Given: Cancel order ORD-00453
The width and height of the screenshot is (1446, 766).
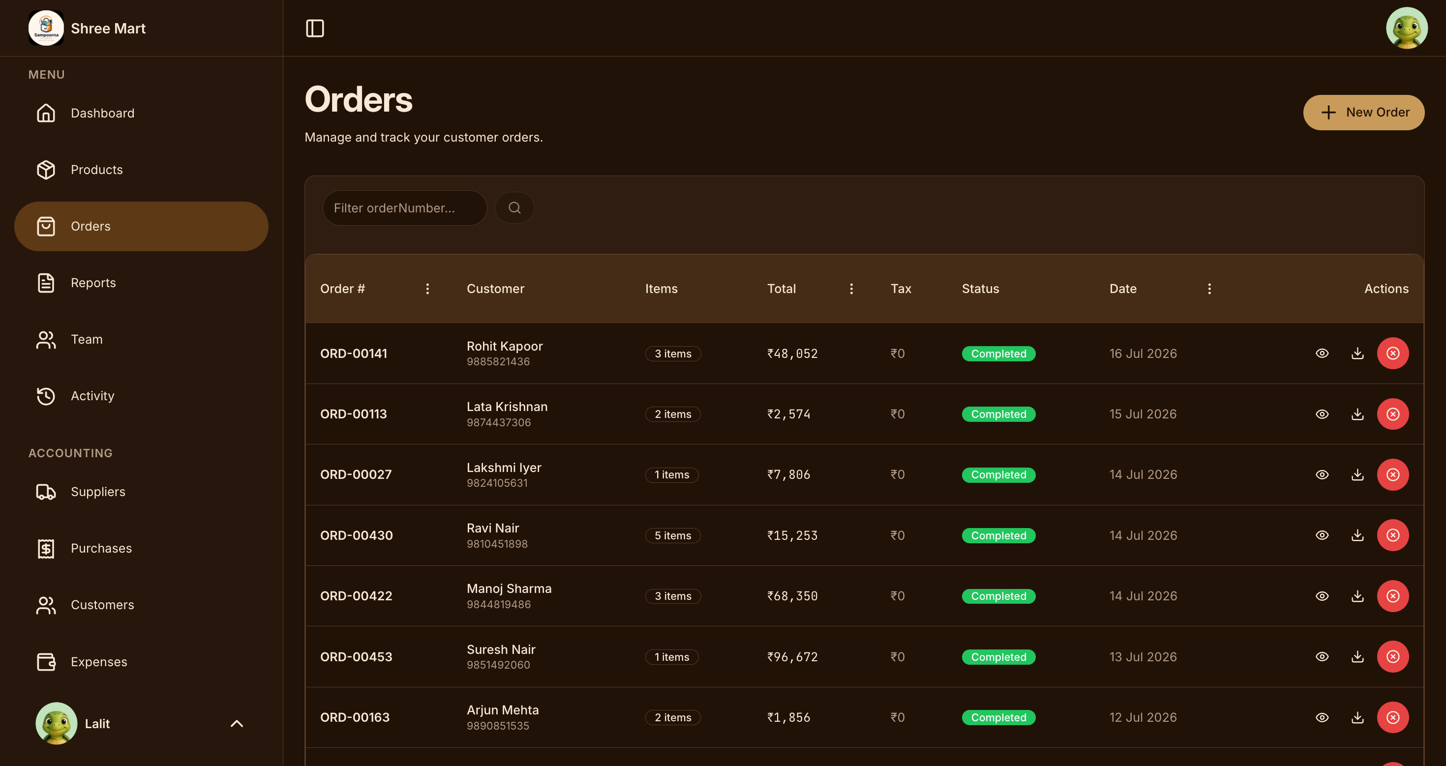Looking at the screenshot, I should [1393, 656].
